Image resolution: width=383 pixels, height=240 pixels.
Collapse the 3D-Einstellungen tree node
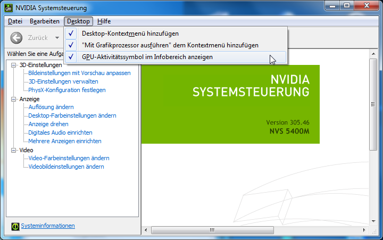(13, 65)
